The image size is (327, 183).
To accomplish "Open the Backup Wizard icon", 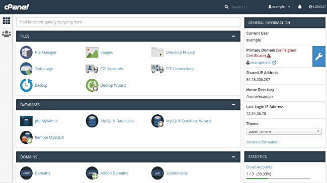I will [x=92, y=85].
